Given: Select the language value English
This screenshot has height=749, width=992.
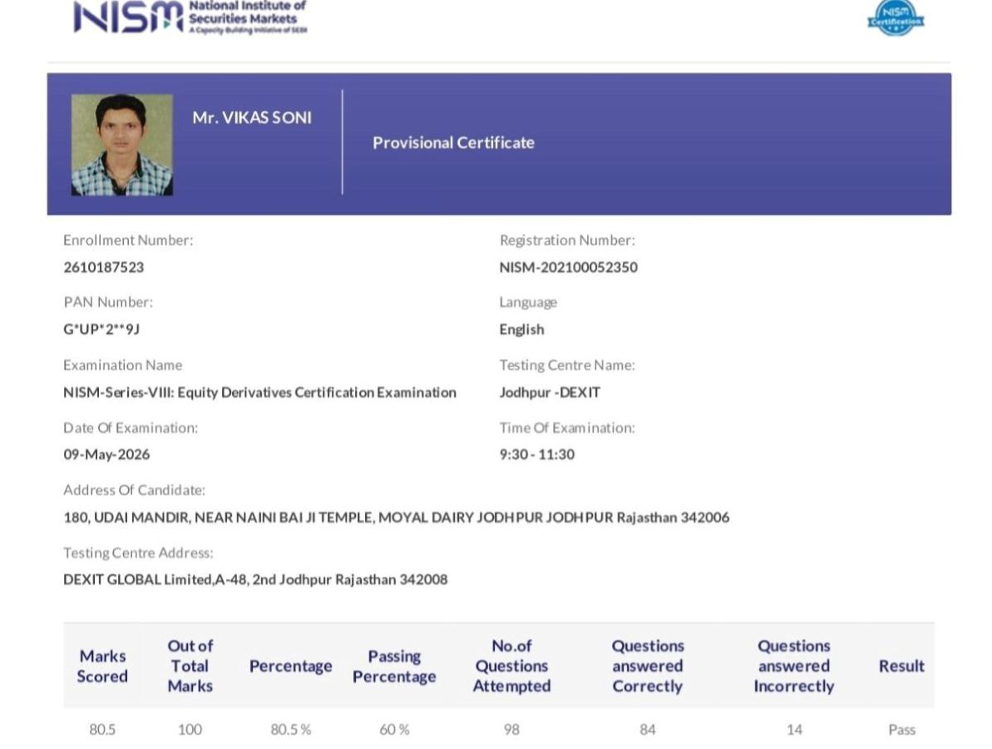Looking at the screenshot, I should pyautogui.click(x=521, y=330).
